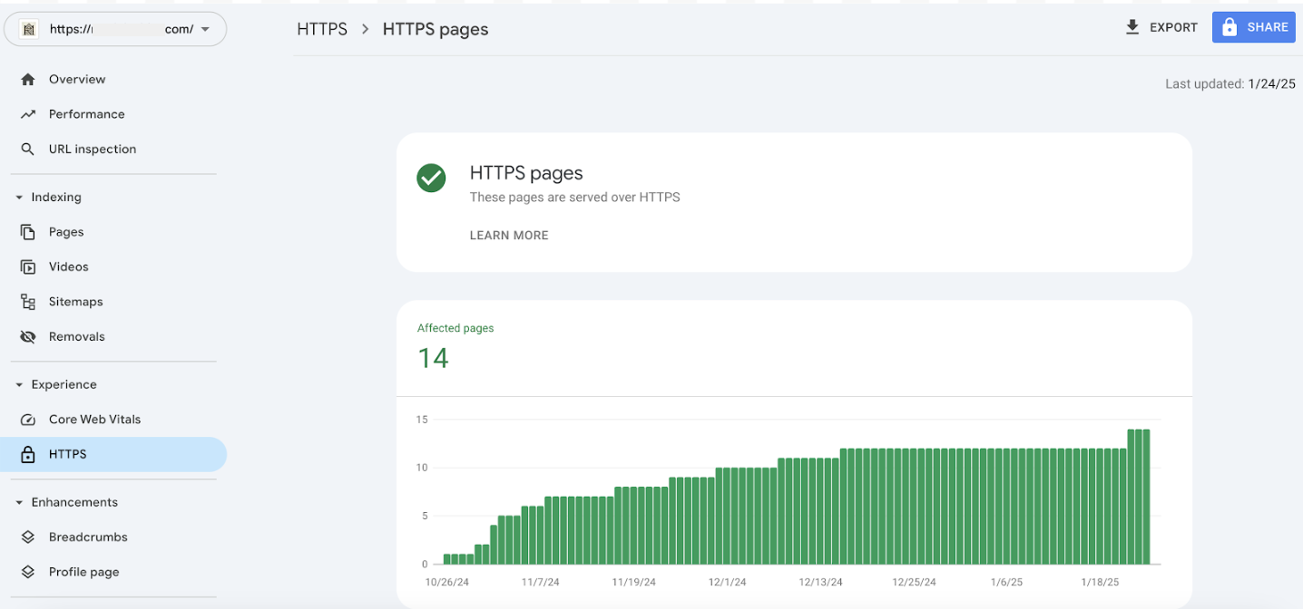The width and height of the screenshot is (1303, 609).
Task: Click the green checkmark status icon
Action: (431, 179)
